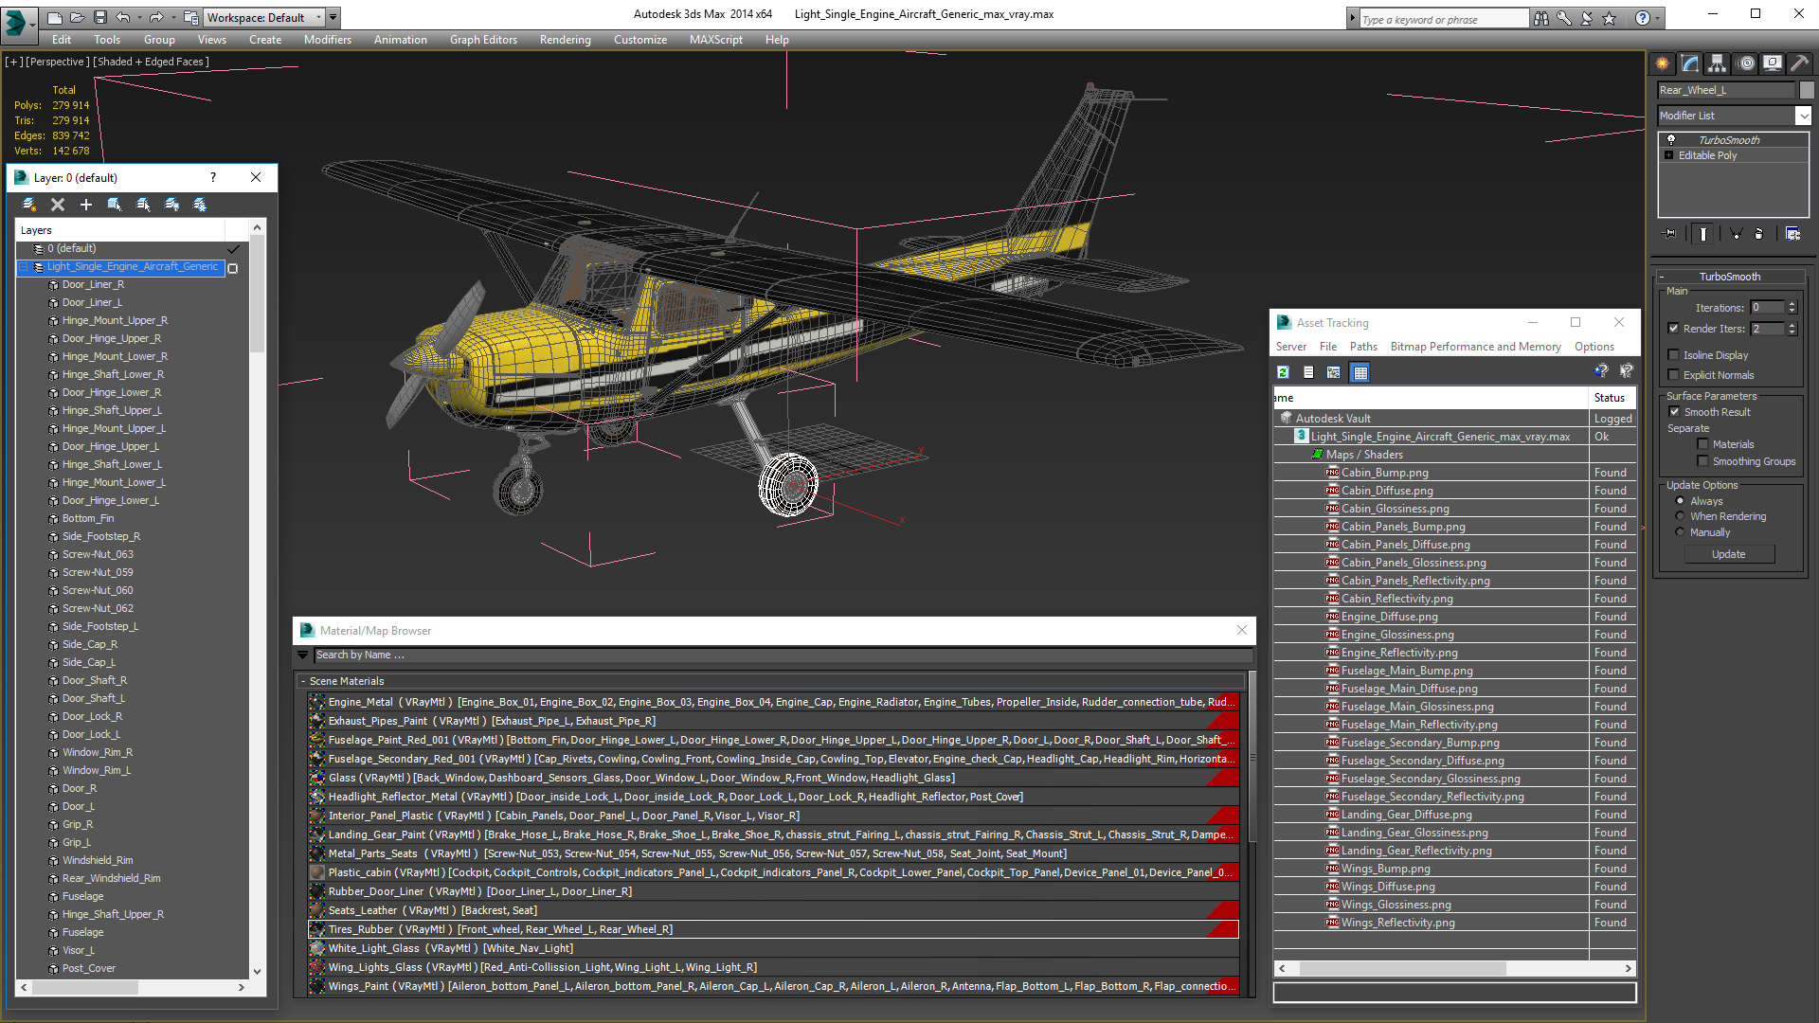The width and height of the screenshot is (1819, 1023).
Task: Add selected objects to layer plus icon
Action: (x=86, y=205)
